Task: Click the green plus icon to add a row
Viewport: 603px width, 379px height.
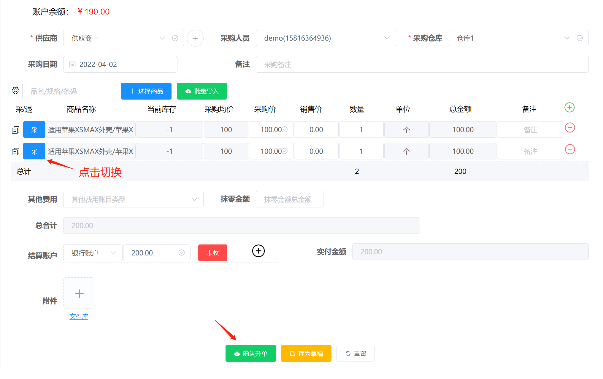Action: tap(569, 107)
